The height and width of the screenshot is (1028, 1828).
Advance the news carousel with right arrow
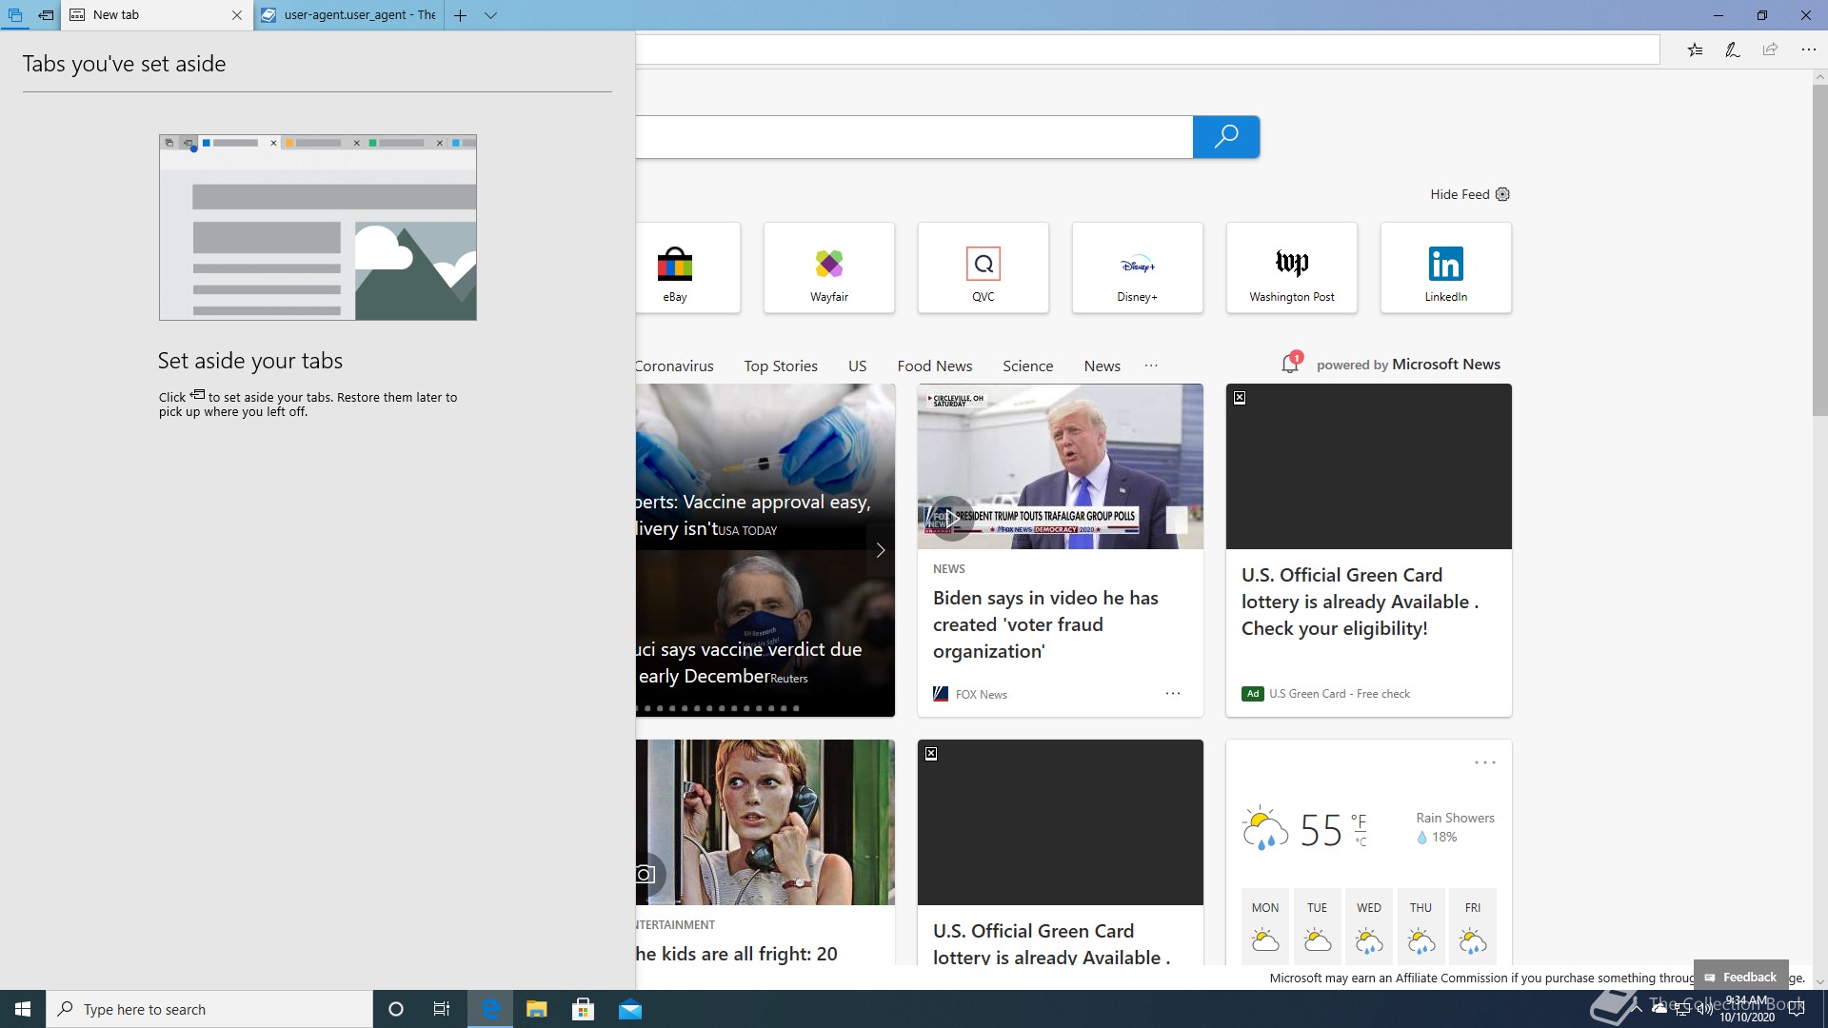881,550
